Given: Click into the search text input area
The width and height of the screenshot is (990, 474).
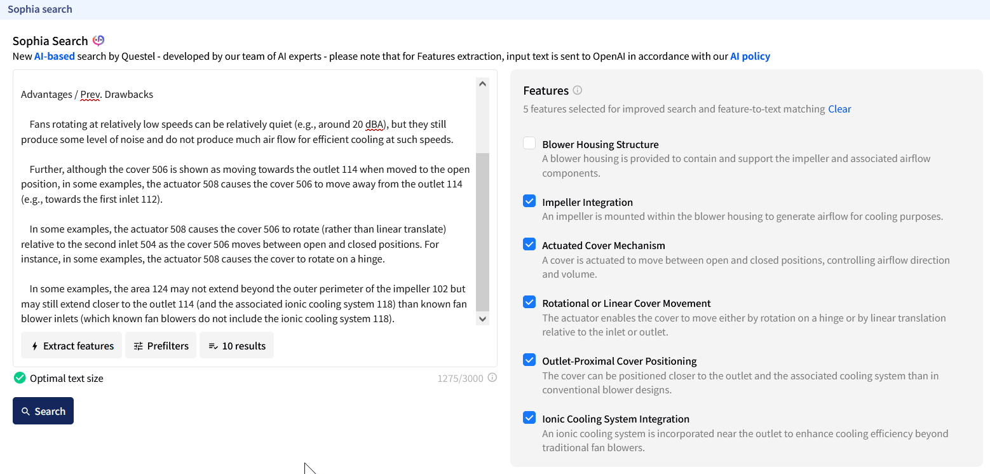Looking at the screenshot, I should click(248, 201).
